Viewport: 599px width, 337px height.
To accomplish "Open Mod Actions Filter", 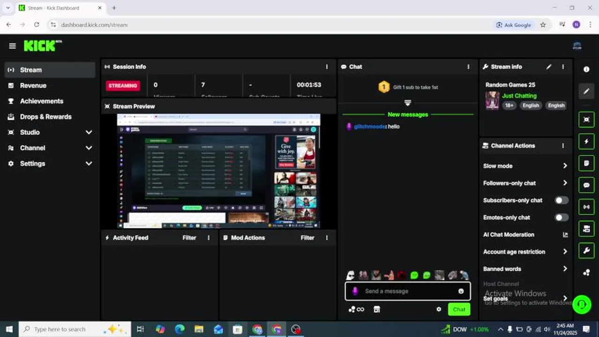I will point(307,238).
